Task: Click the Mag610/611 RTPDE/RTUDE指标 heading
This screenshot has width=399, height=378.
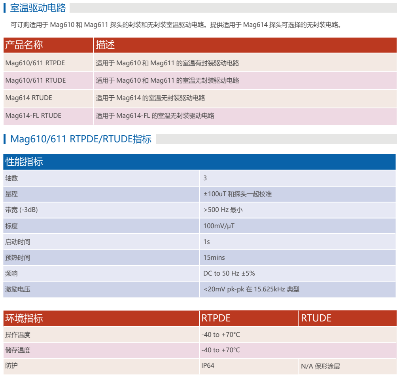Action: click(x=81, y=139)
